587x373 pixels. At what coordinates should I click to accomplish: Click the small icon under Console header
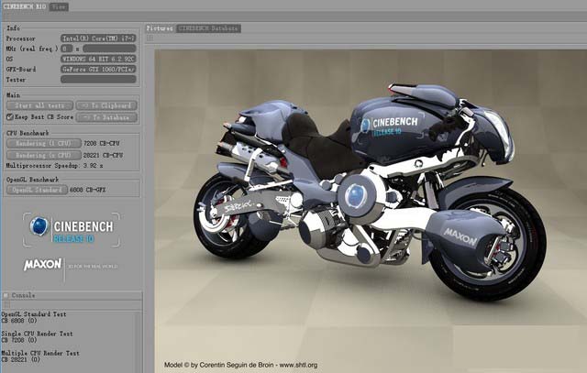pos(7,304)
